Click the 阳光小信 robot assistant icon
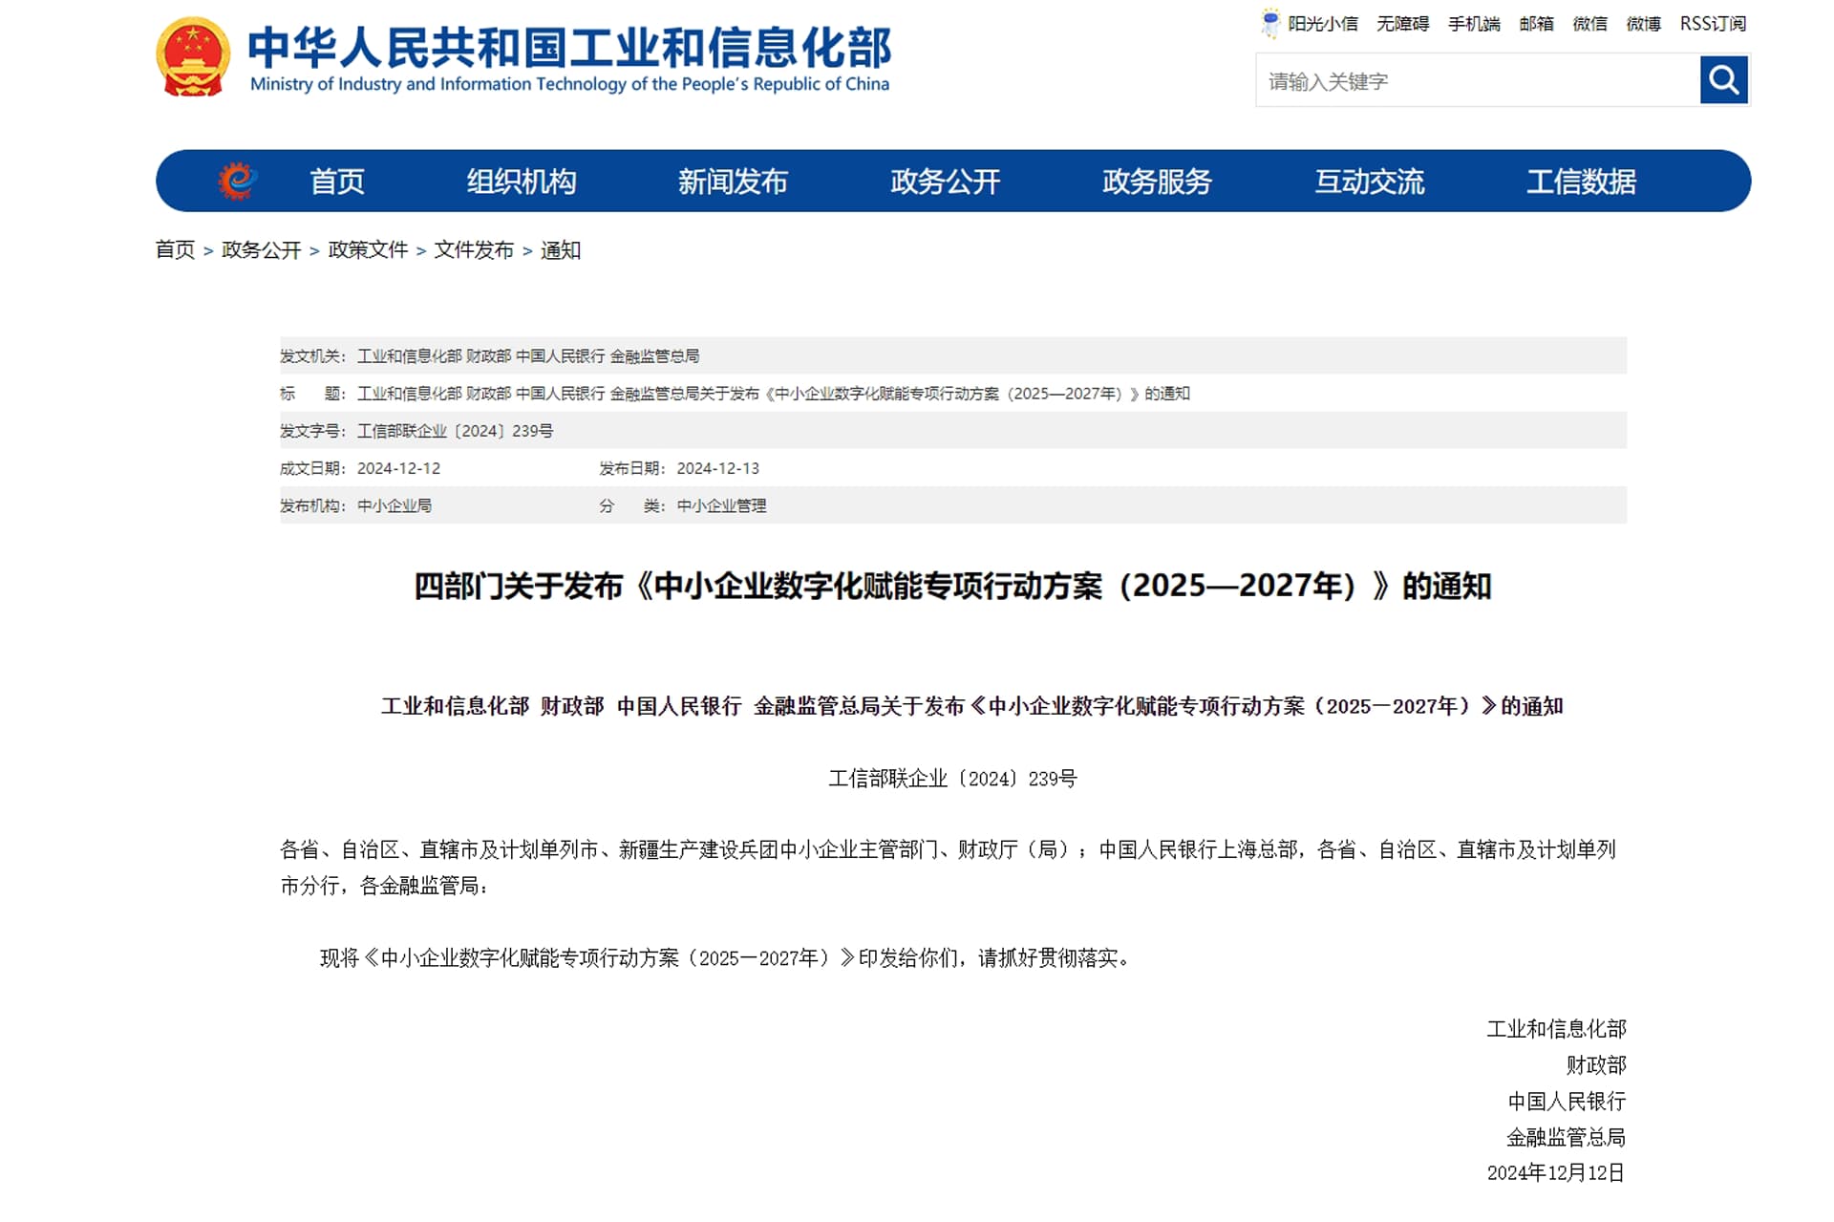This screenshot has height=1222, width=1834. pos(1270,23)
